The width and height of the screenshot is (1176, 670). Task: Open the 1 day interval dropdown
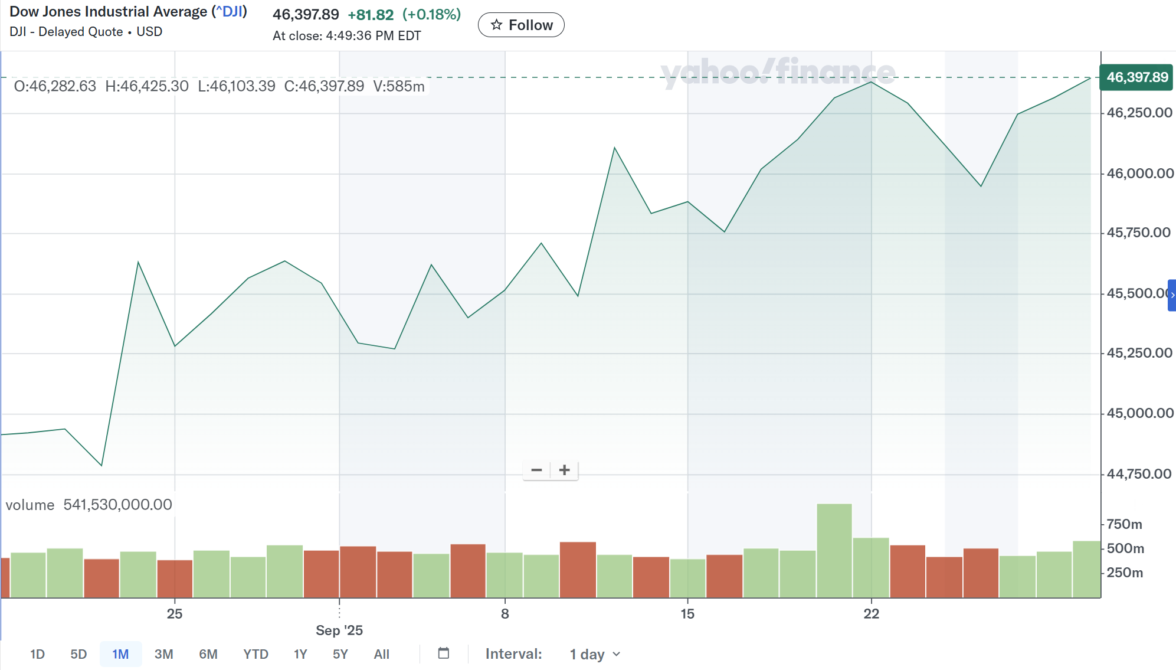point(587,654)
